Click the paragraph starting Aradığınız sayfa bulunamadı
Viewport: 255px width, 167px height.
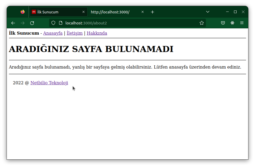[x=125, y=67]
